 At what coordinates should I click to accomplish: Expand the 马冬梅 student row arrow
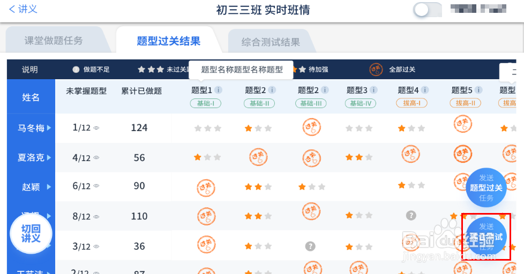49,128
